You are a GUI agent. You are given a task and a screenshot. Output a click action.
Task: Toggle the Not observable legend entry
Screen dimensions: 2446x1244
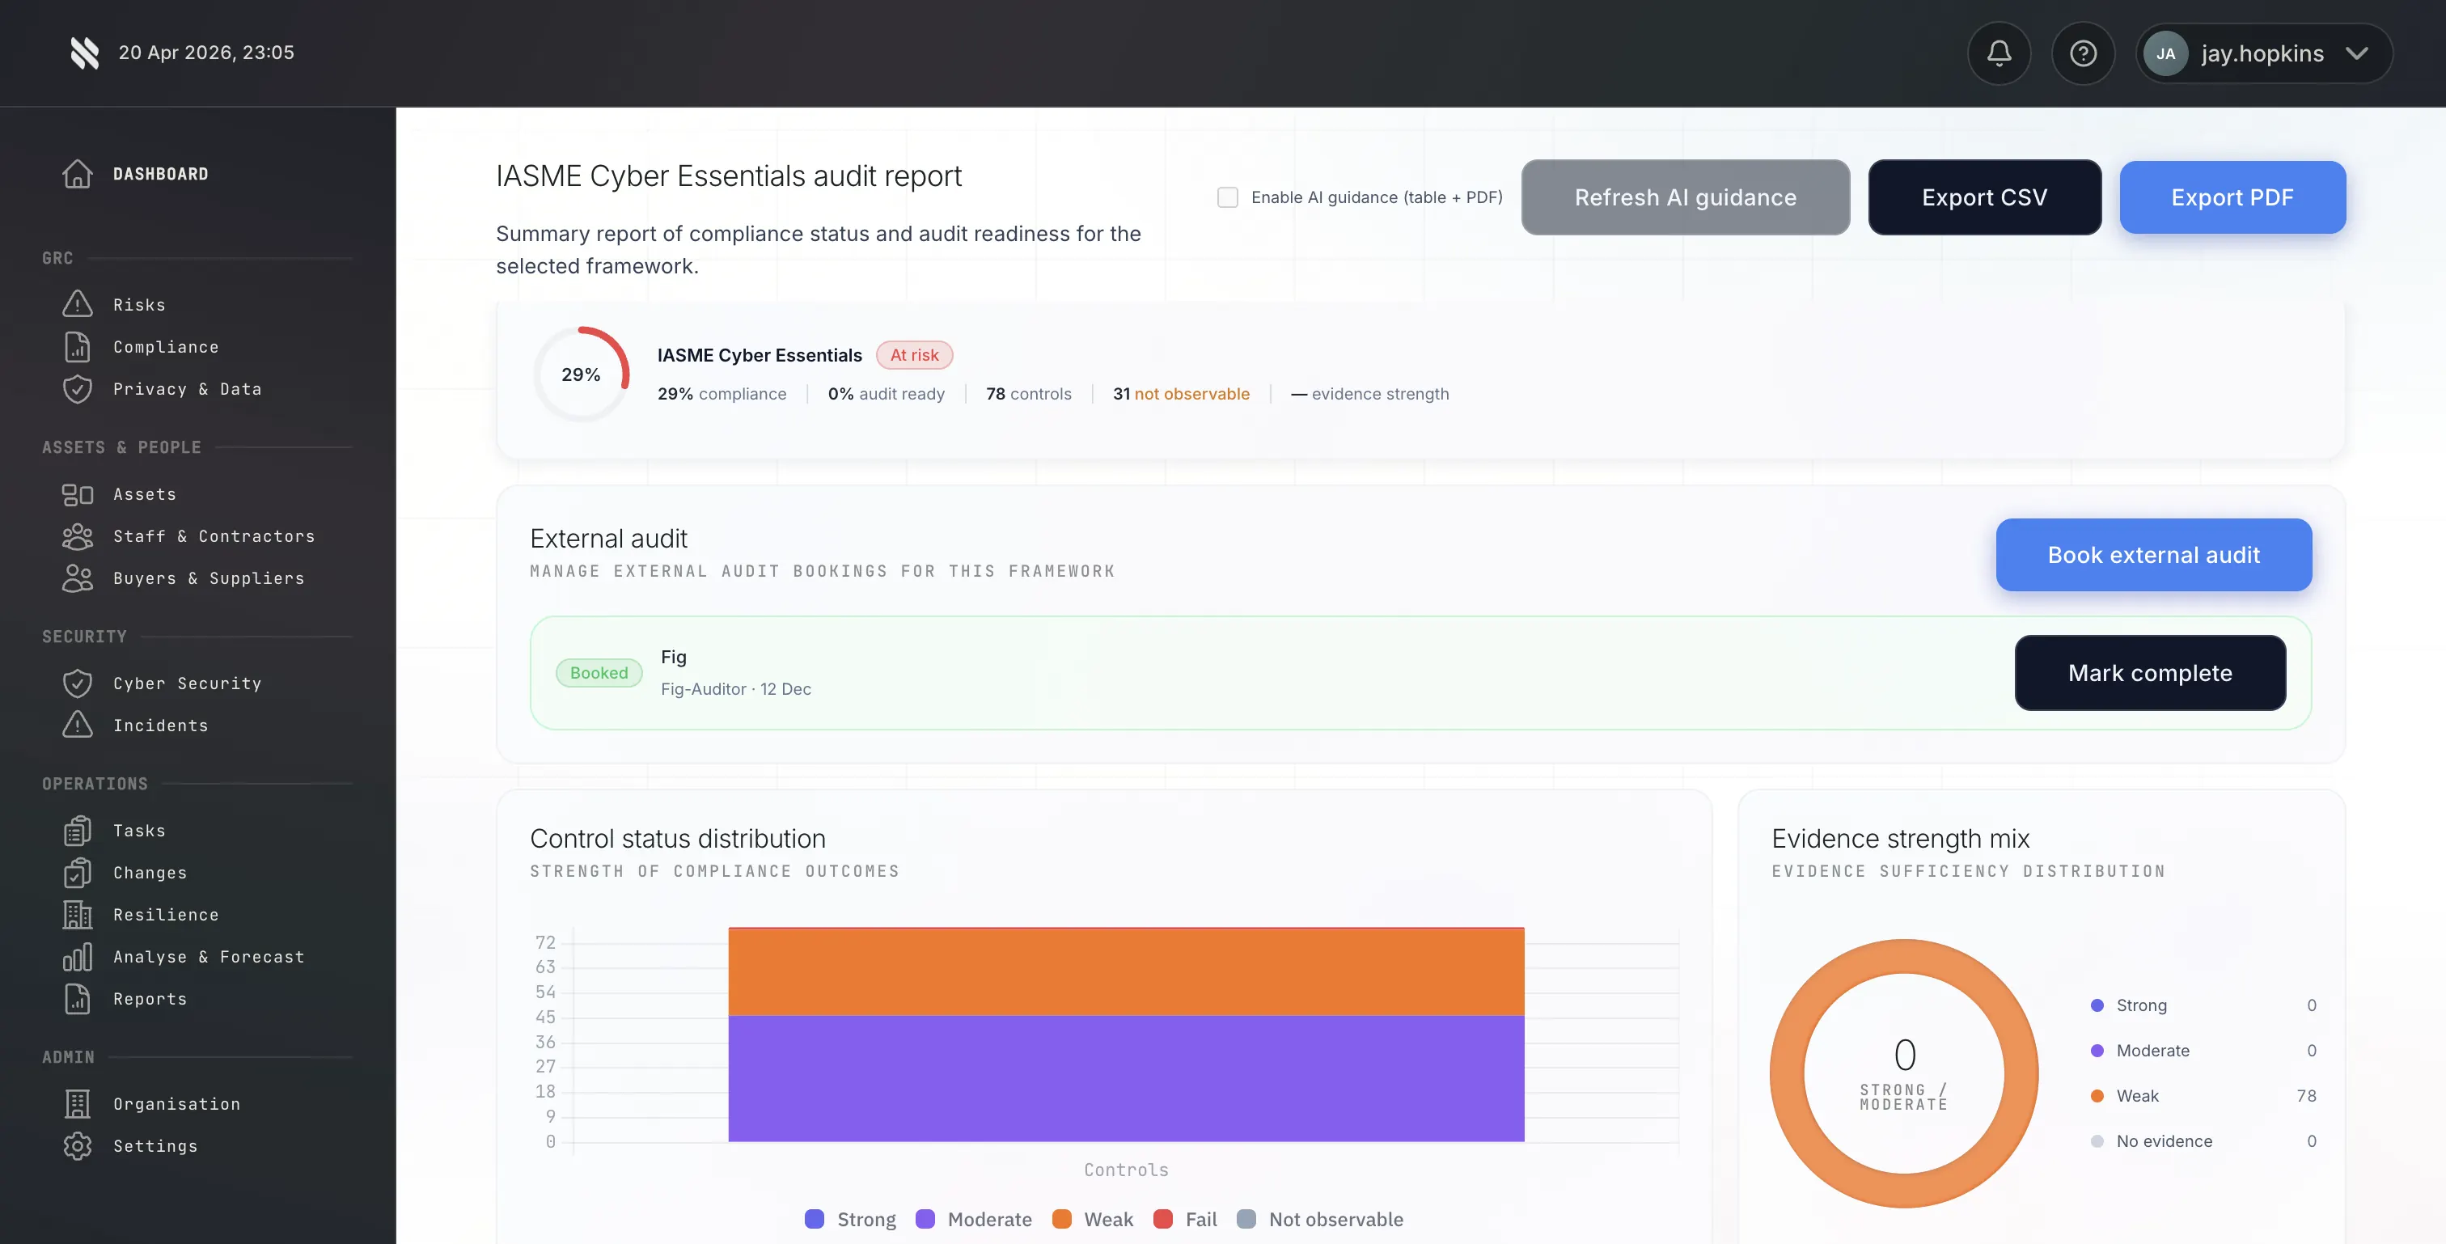pos(1321,1218)
